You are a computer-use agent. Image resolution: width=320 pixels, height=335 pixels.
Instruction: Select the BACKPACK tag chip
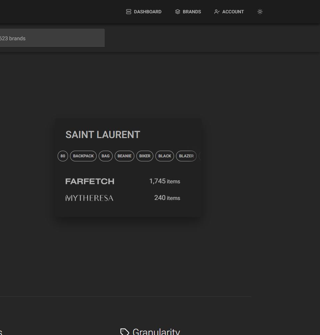83,156
